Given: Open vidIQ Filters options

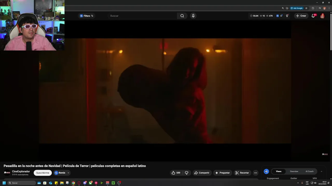Looking at the screenshot, I should coord(87,16).
